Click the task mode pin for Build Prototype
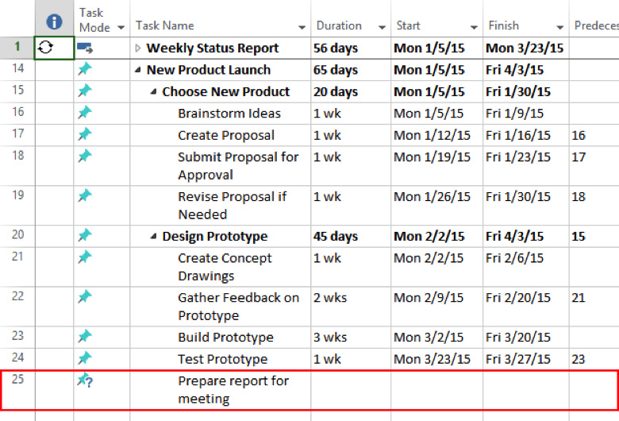 [85, 337]
